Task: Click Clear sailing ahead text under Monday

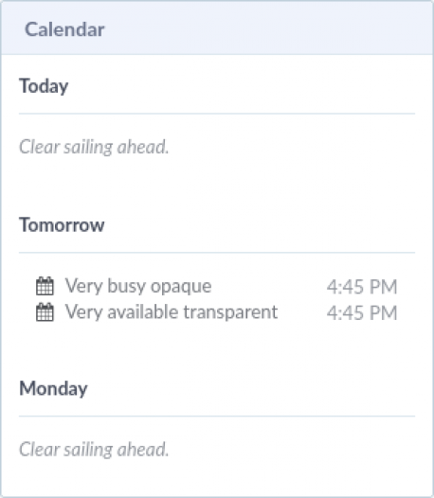Action: [x=94, y=450]
